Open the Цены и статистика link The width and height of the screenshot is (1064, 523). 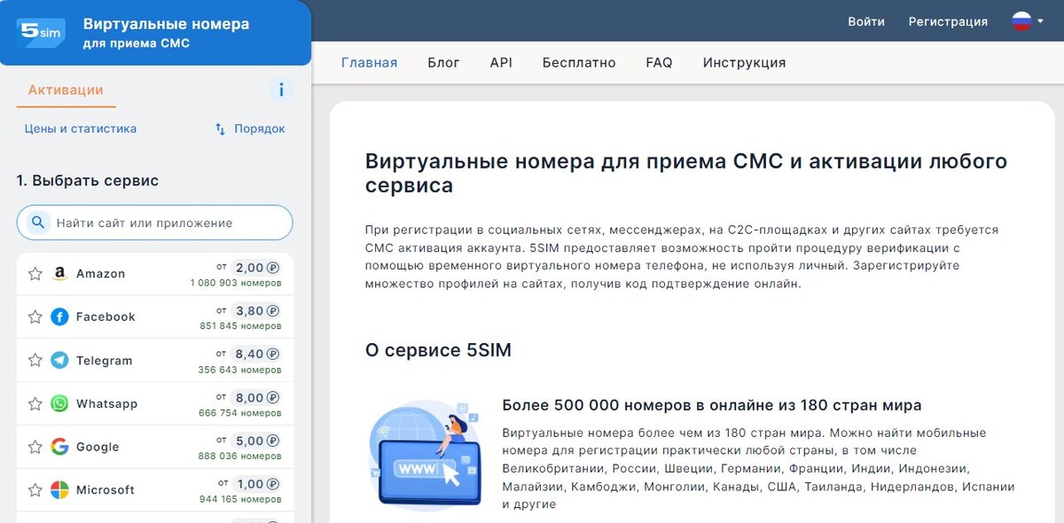(81, 129)
